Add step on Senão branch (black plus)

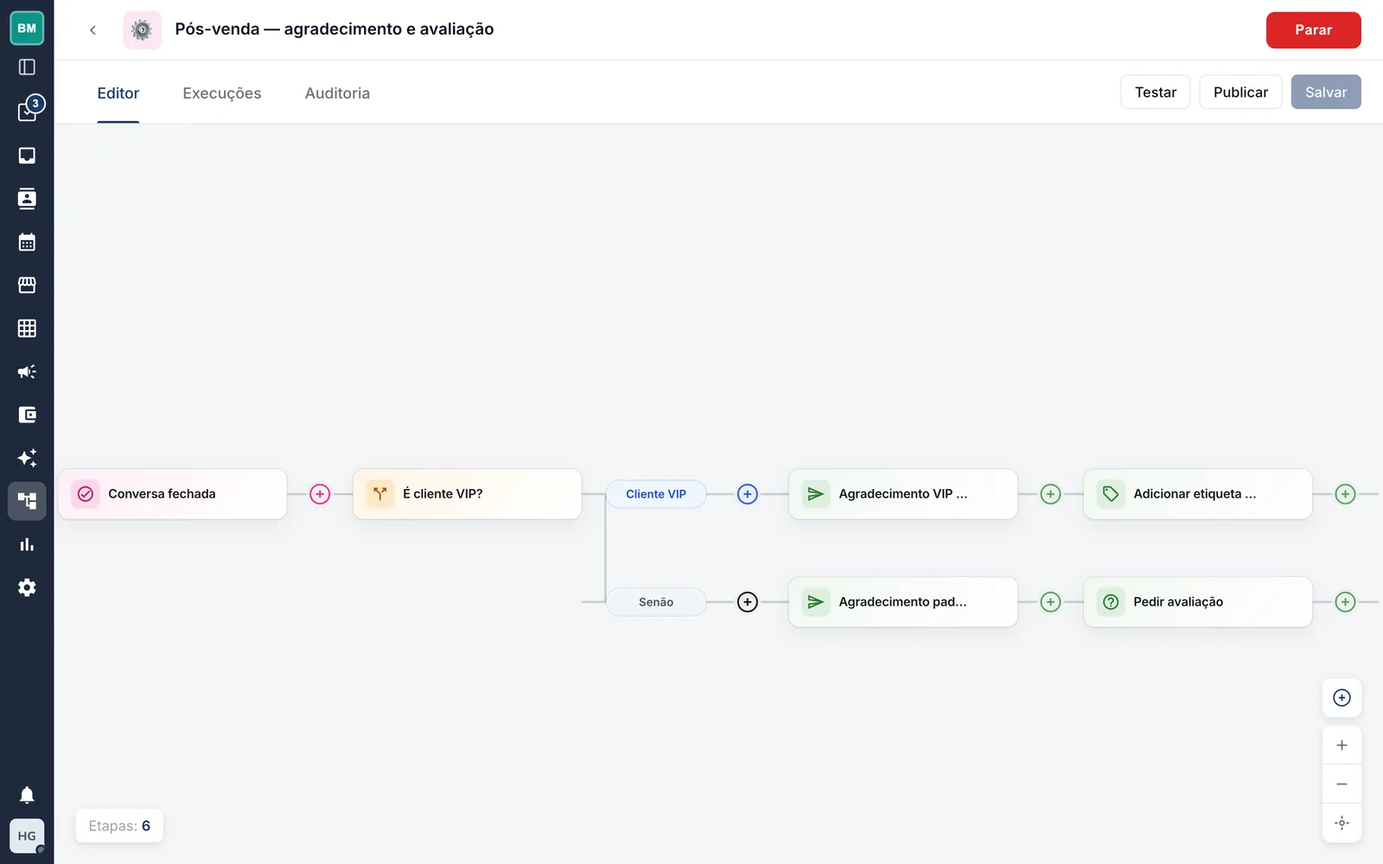click(x=748, y=602)
